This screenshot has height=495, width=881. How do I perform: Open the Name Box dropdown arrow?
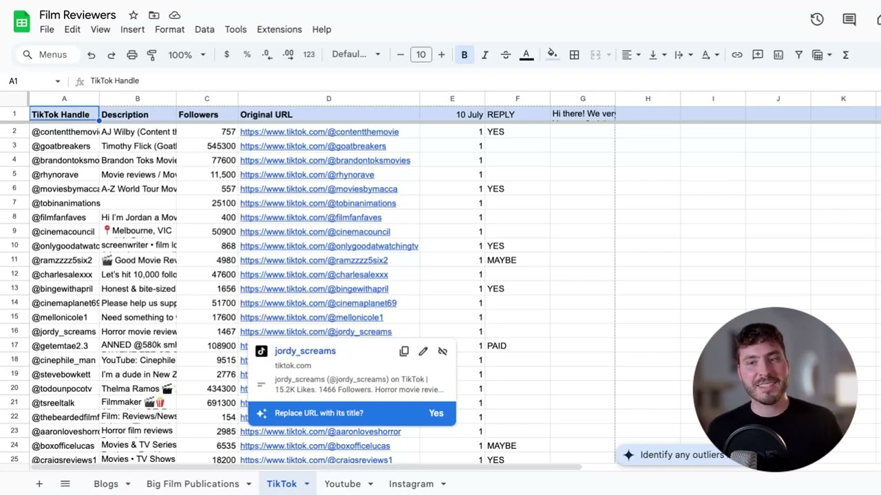(57, 81)
